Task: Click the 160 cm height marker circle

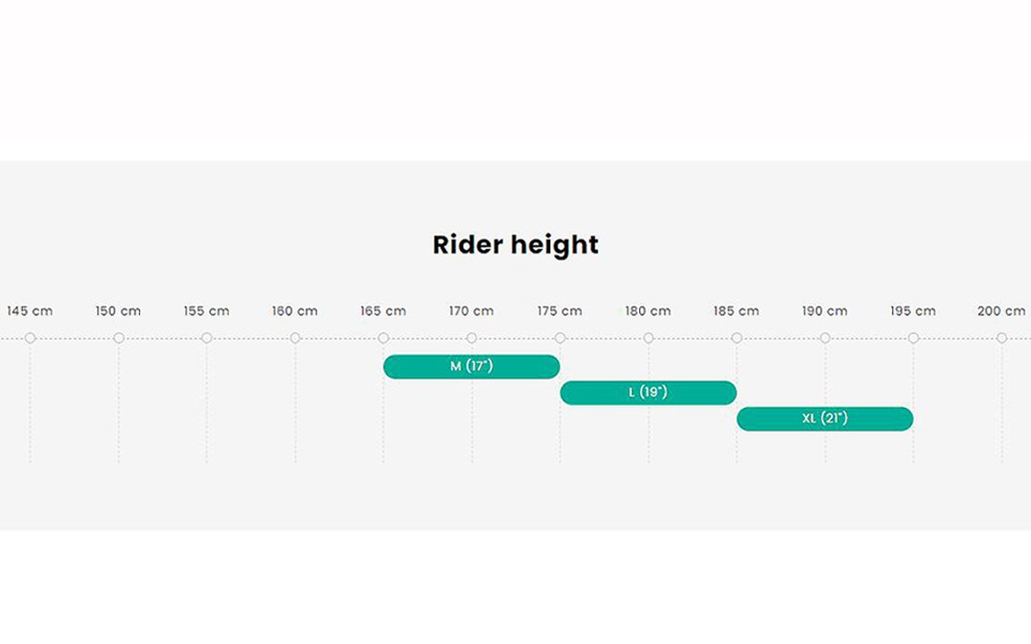Action: click(x=295, y=338)
